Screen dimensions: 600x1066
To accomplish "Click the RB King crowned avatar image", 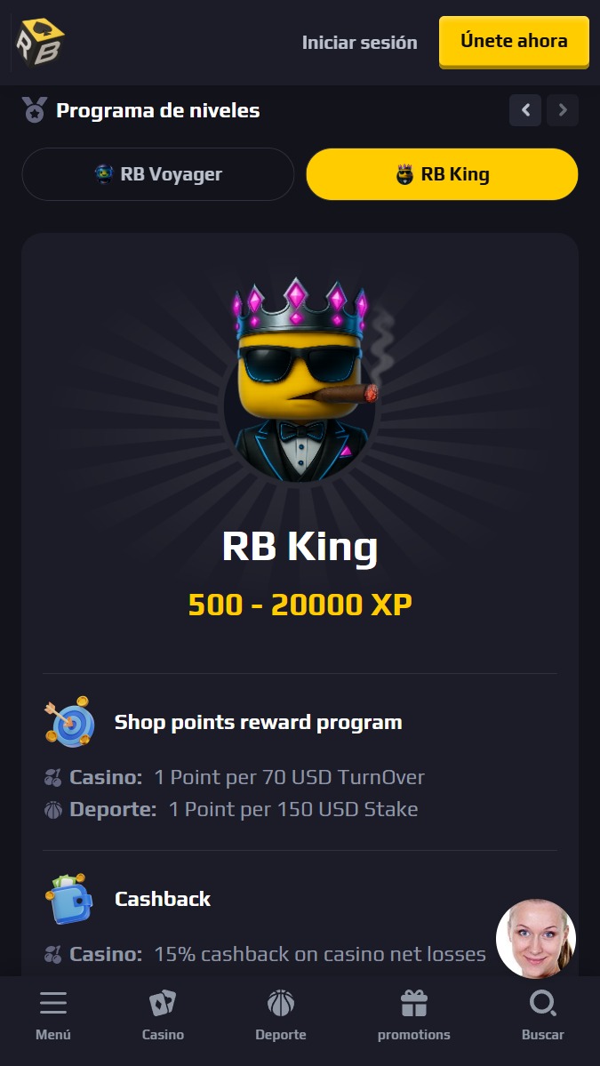I will coord(300,381).
